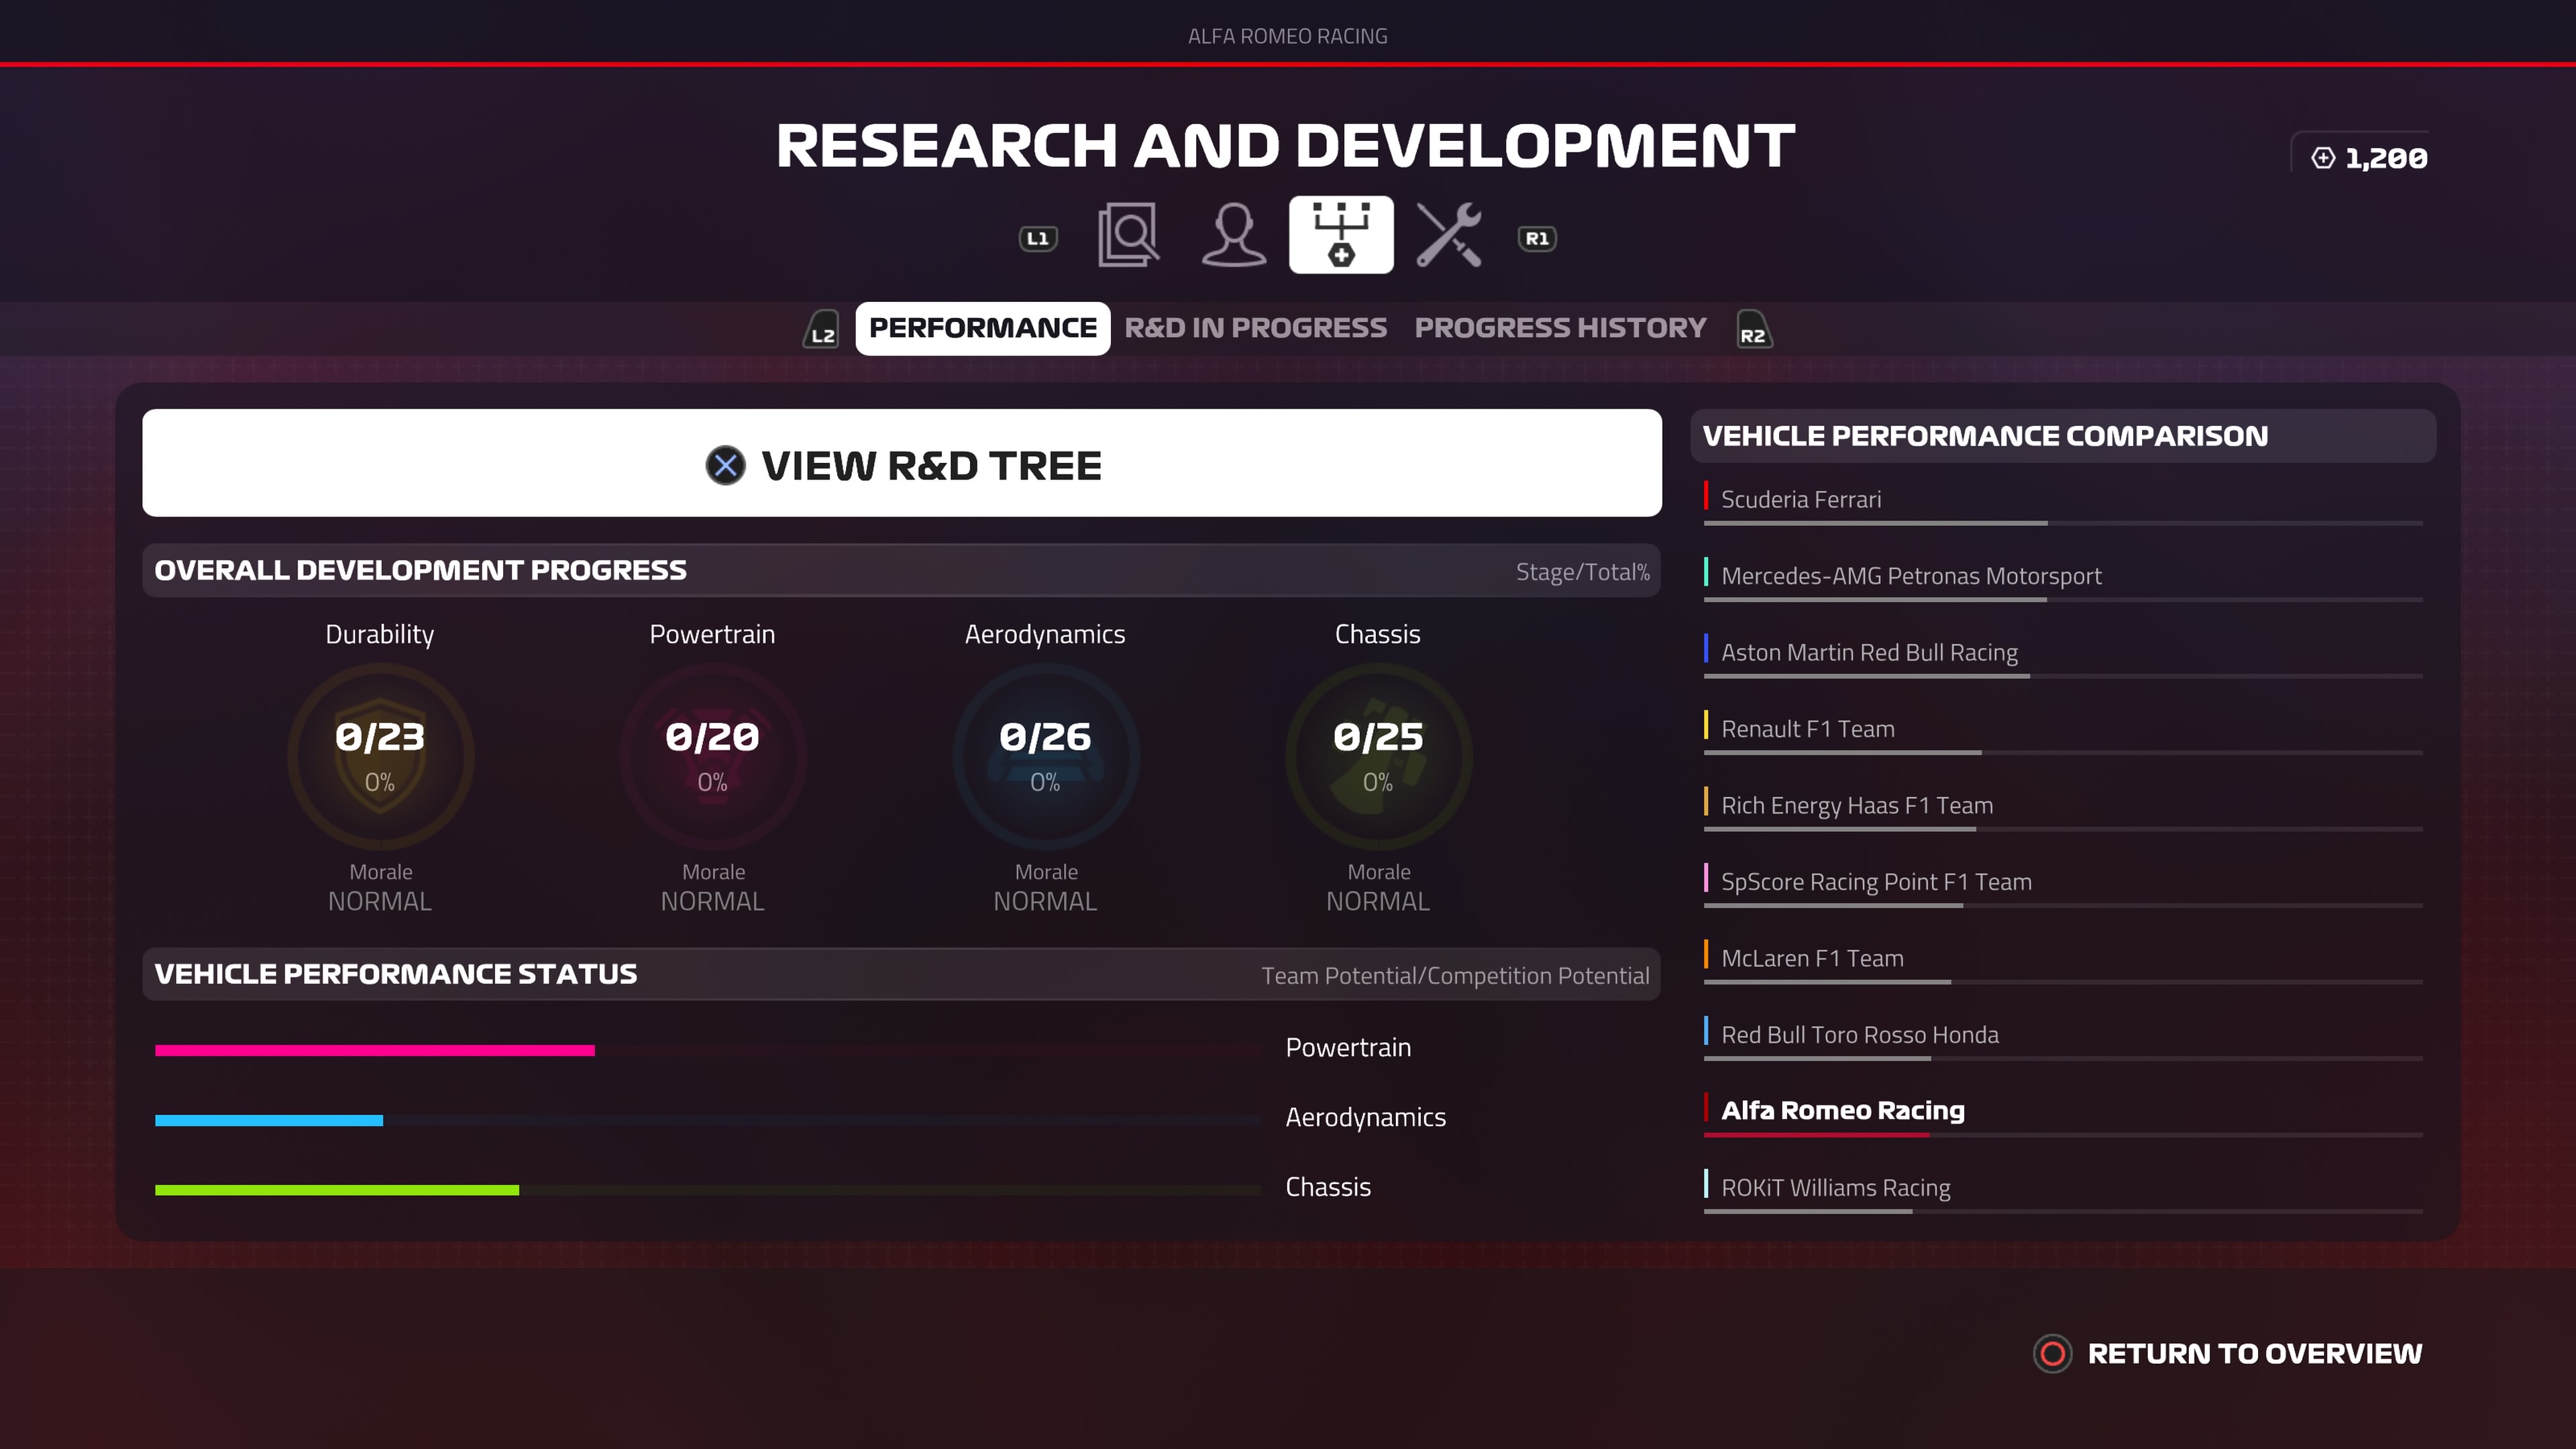Select Alfa Romeo Racing in comparison list
This screenshot has width=2576, height=1449.
point(1842,1111)
